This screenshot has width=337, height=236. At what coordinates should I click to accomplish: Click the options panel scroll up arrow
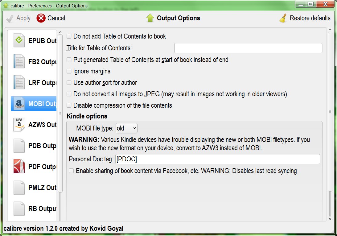330,29
